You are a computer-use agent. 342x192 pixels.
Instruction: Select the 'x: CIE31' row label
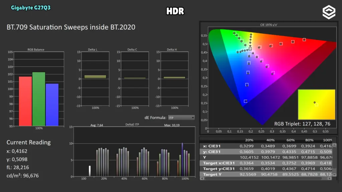(212, 146)
